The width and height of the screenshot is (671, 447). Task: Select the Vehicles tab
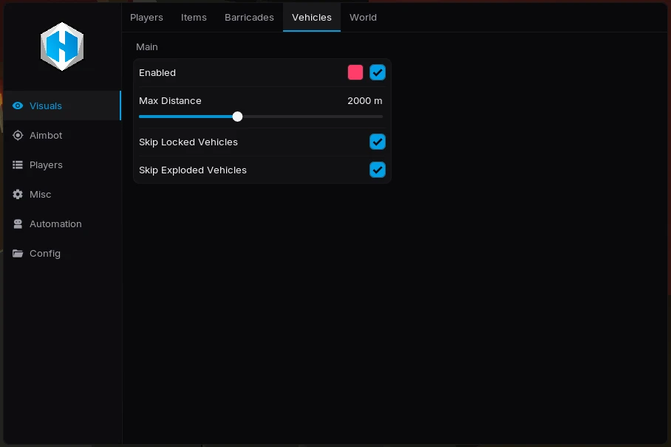[x=312, y=17]
